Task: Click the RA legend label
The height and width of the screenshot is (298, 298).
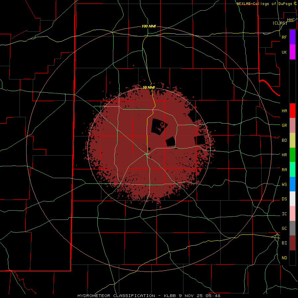Action: coord(284,170)
